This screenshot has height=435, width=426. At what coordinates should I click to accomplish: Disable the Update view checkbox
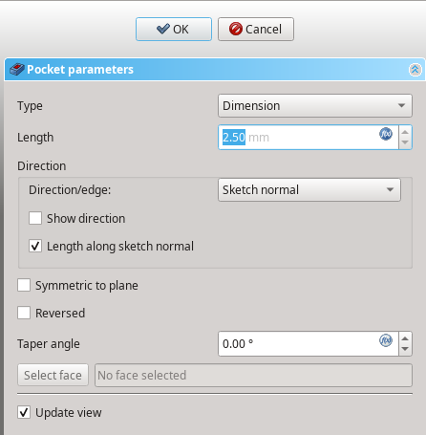coord(24,412)
